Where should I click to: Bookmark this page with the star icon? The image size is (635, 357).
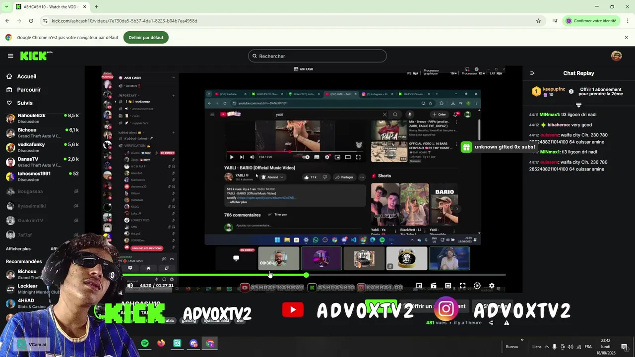point(538,21)
